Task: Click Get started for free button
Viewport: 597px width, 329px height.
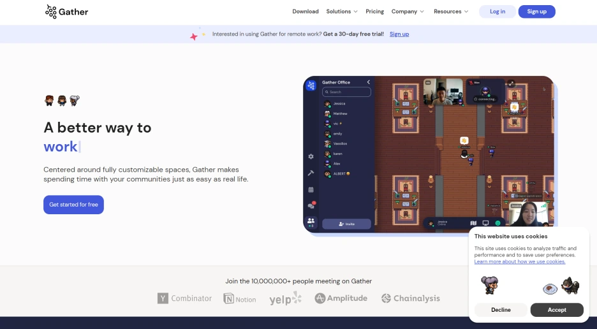Action: pyautogui.click(x=73, y=205)
